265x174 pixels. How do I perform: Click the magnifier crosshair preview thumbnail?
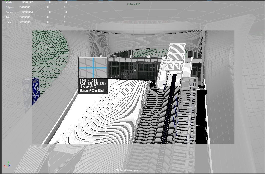click(93, 68)
